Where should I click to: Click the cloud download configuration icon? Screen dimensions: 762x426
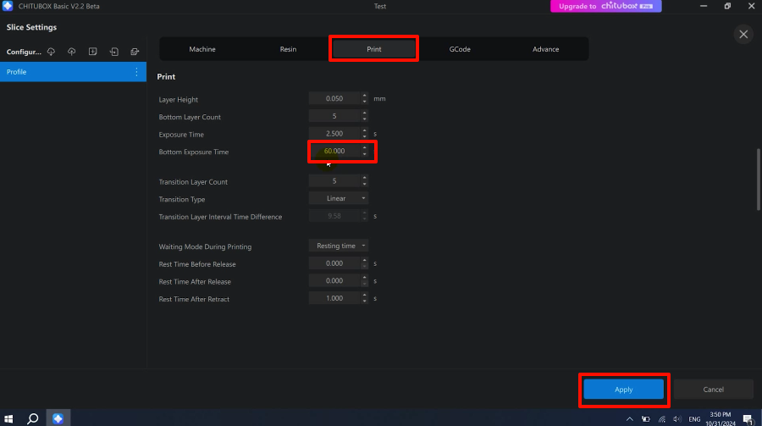[x=51, y=52]
